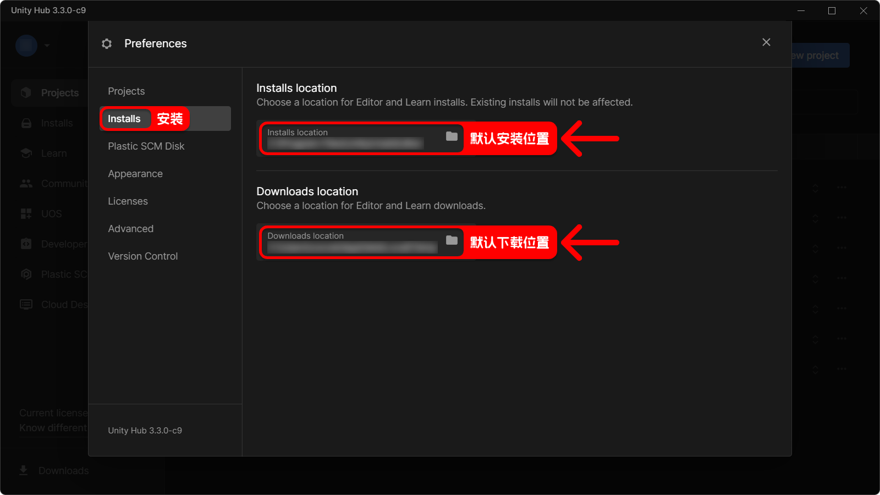The height and width of the screenshot is (495, 880).
Task: Open Version Control preferences
Action: pyautogui.click(x=165, y=256)
